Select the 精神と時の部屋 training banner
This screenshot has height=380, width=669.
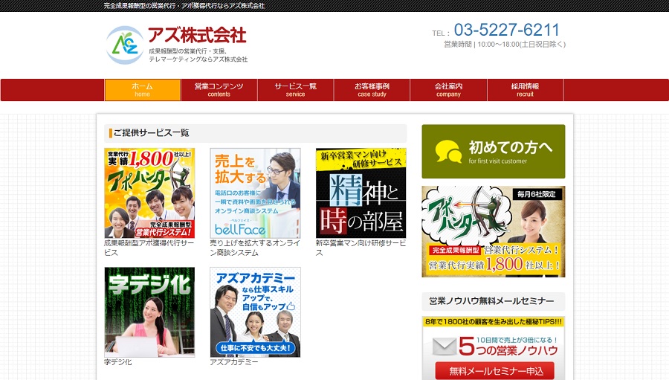click(x=361, y=193)
